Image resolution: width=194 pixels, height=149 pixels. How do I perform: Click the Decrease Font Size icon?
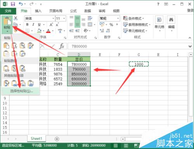point(57,24)
